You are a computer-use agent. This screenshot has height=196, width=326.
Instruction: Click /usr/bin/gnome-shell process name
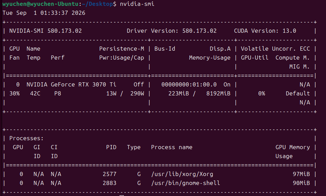click(x=185, y=183)
